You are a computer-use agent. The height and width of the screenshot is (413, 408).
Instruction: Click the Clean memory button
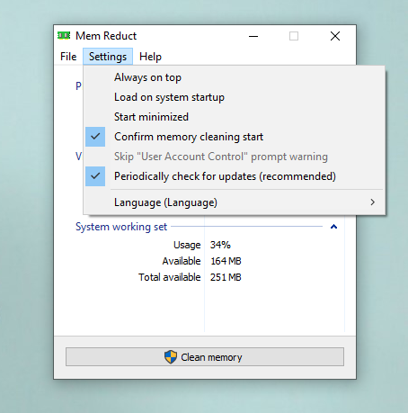tap(205, 357)
